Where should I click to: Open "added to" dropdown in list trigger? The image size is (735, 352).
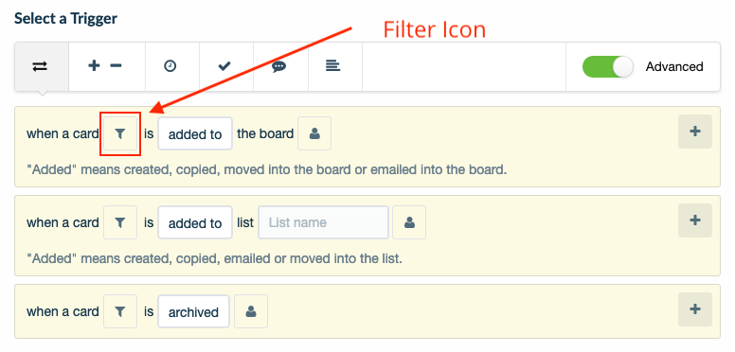coord(195,222)
